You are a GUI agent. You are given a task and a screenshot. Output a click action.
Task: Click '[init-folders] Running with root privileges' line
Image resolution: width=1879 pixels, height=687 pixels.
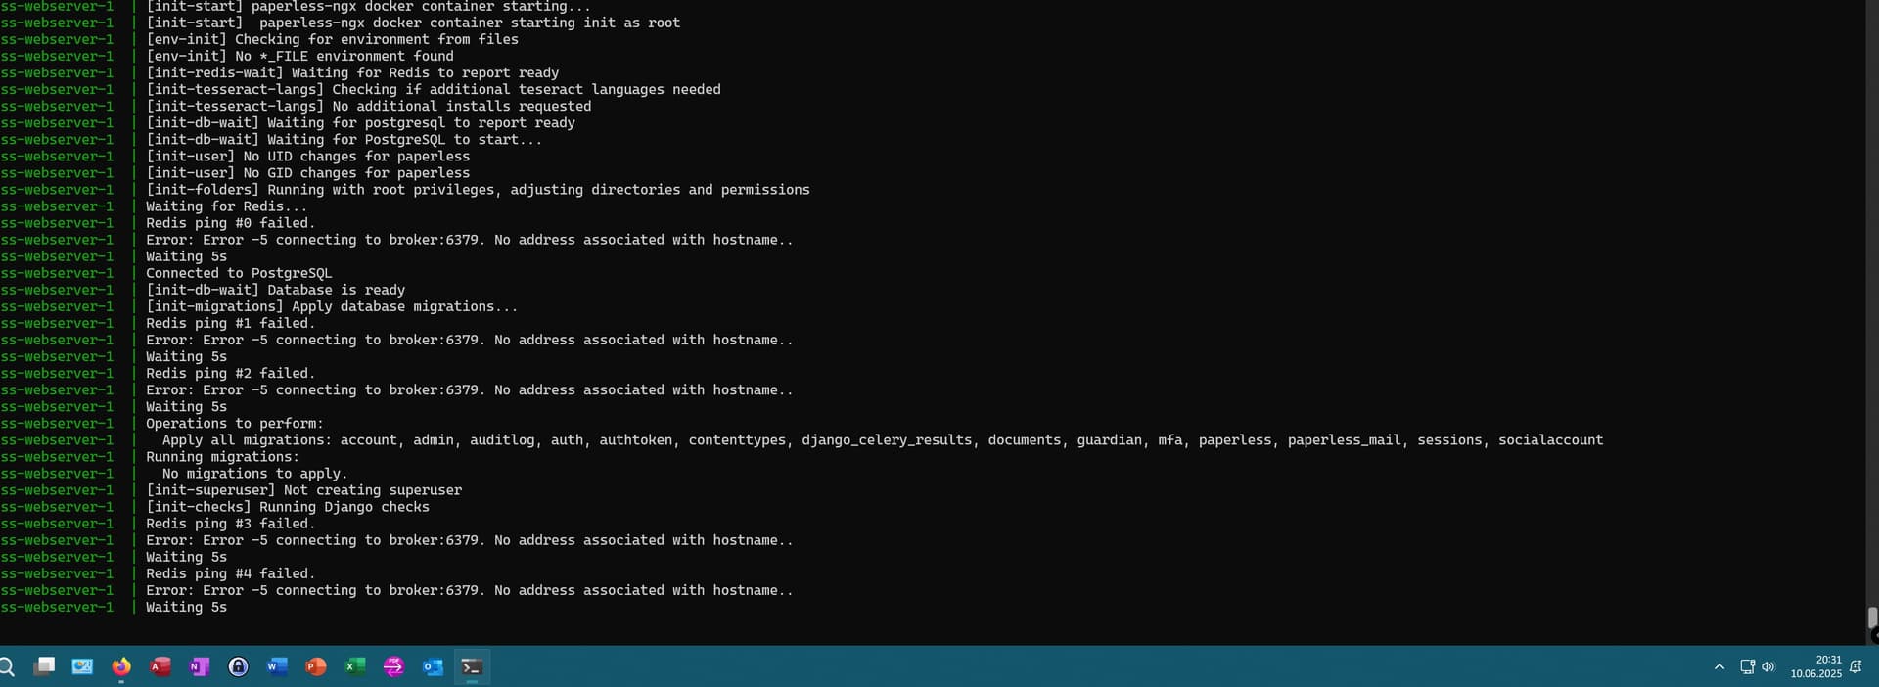(478, 190)
